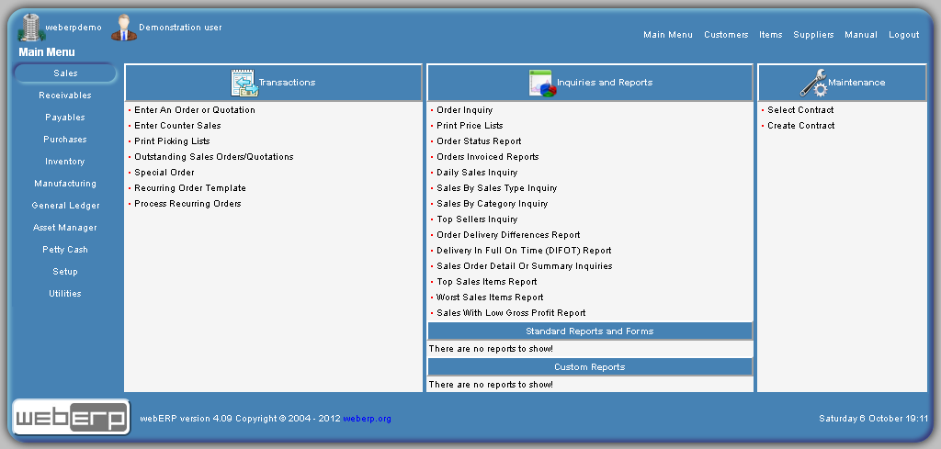Viewport: 941px width, 449px height.
Task: Open Enter An Order or Quotation
Action: click(x=195, y=110)
